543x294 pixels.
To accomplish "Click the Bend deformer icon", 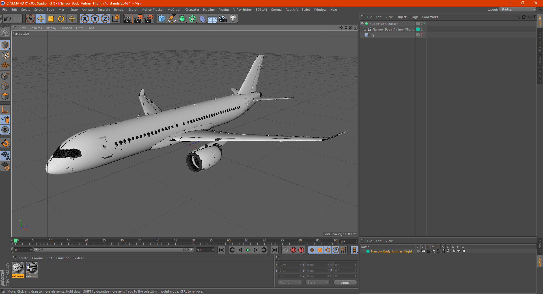I will click(202, 19).
